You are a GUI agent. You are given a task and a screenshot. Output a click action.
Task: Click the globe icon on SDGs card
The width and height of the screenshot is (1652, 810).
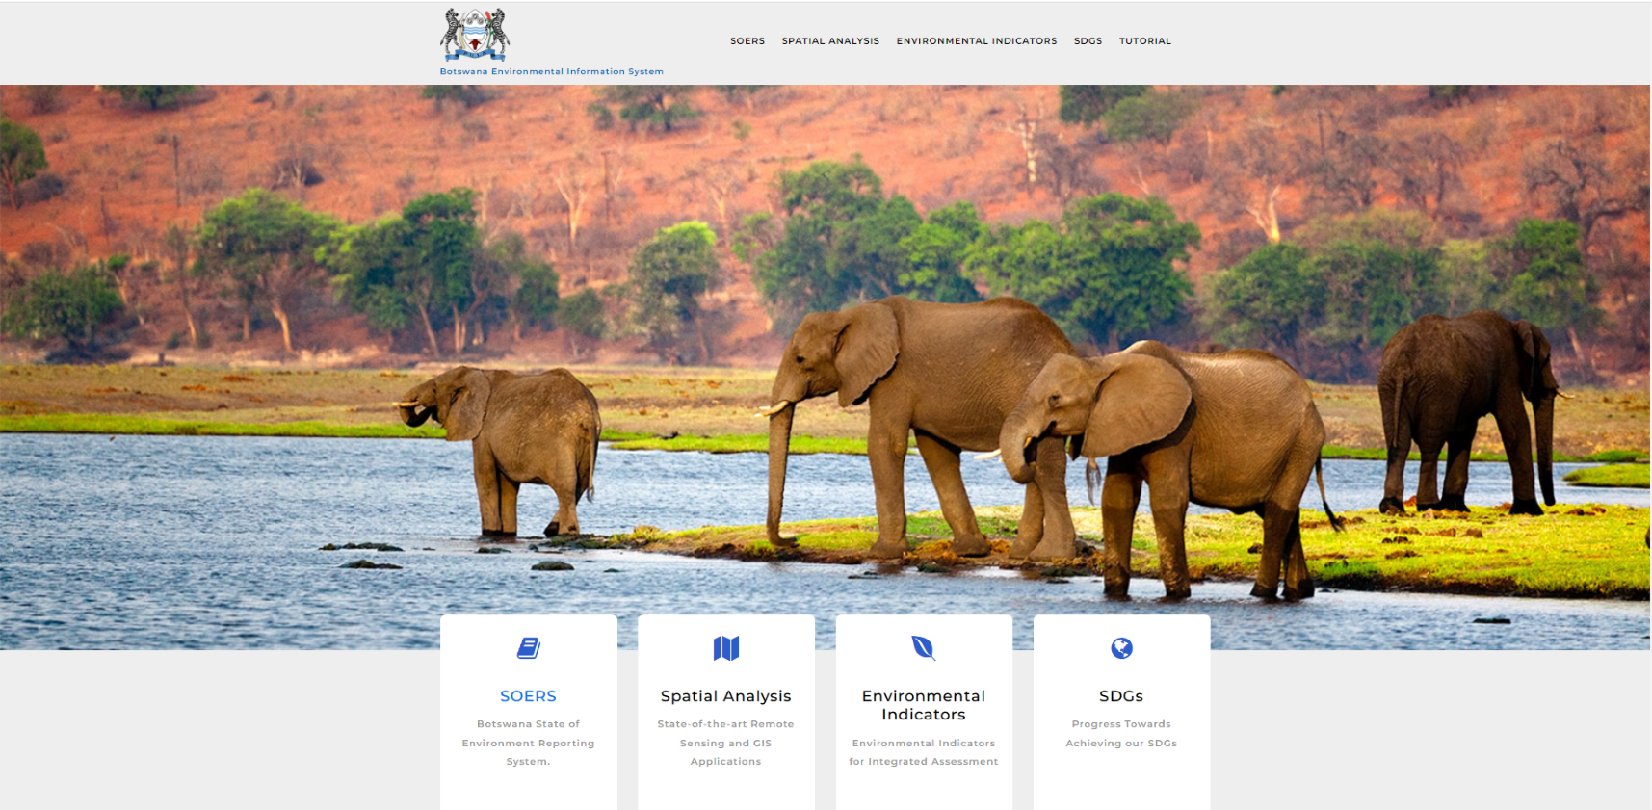point(1121,648)
